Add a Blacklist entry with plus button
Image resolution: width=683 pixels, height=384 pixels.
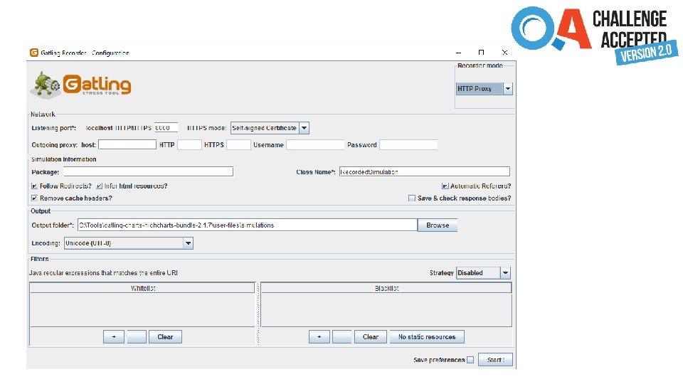(319, 336)
